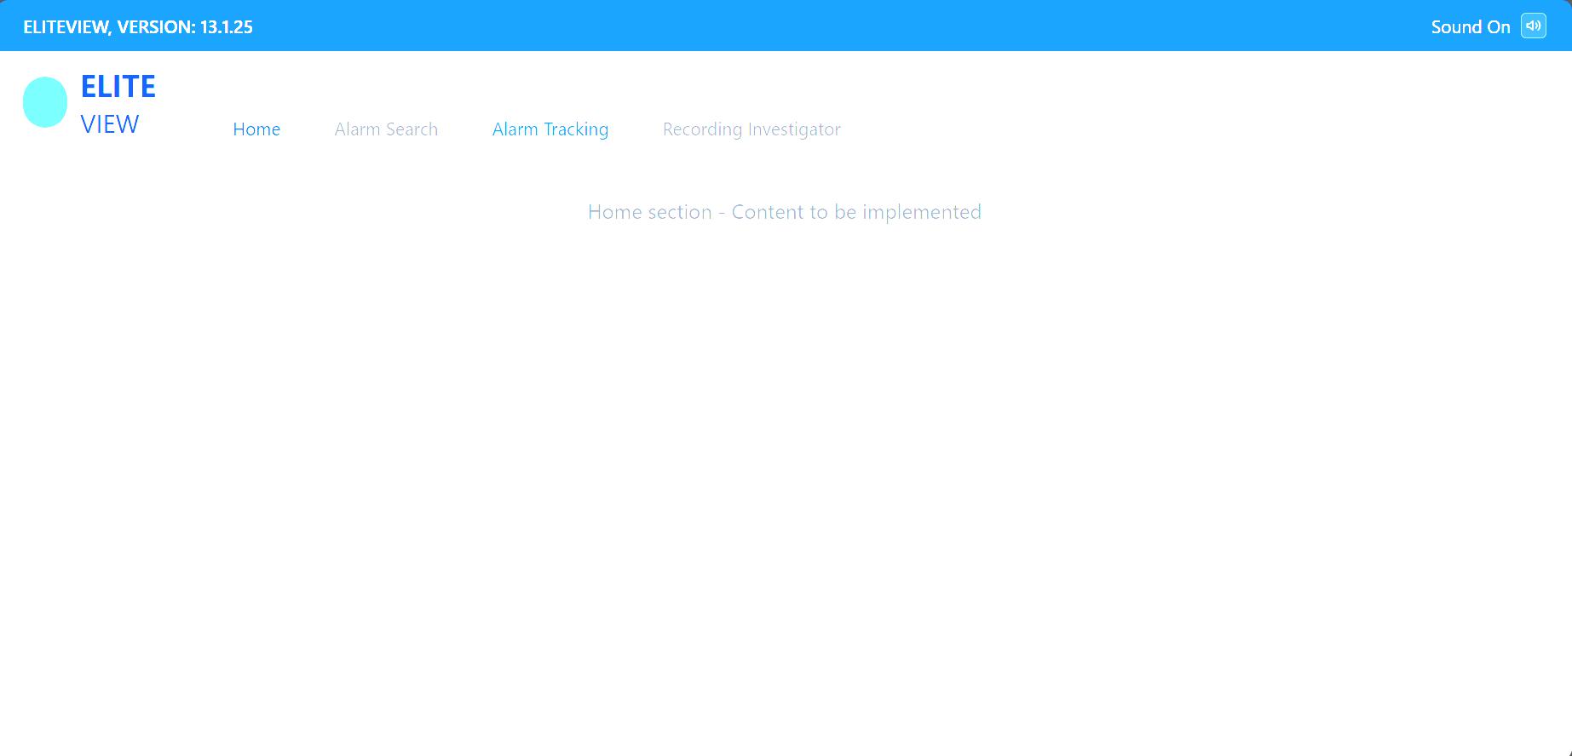Click the word 'Tracking' in navigation
The image size is (1572, 756).
click(x=576, y=129)
